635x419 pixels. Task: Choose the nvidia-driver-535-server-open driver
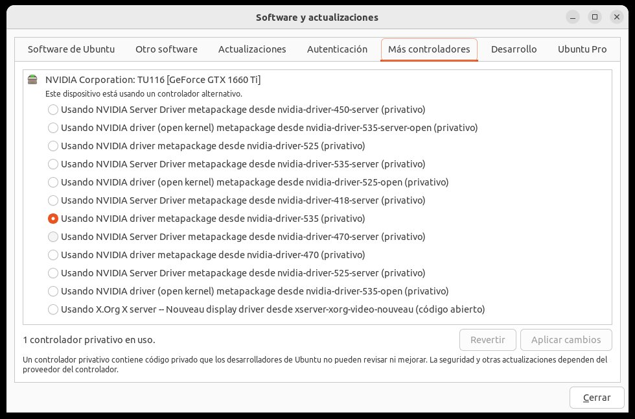[53, 128]
